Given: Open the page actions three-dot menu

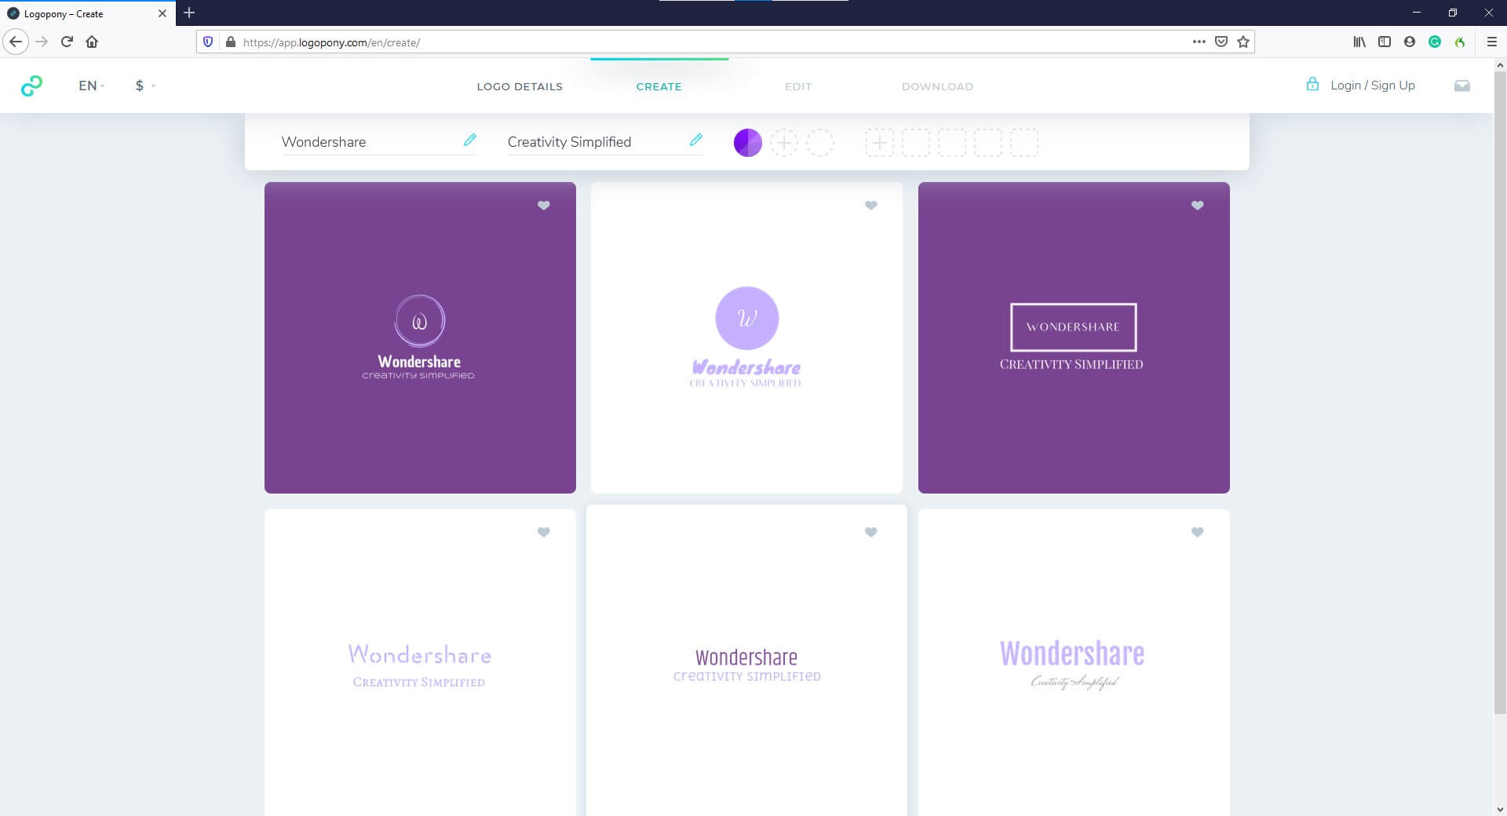Looking at the screenshot, I should click(x=1199, y=42).
